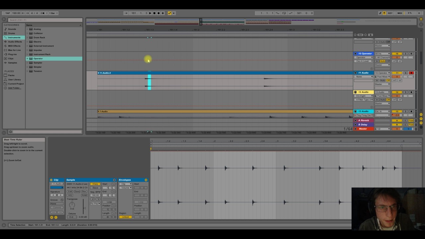This screenshot has height=239, width=425.
Task: Toggle the RAM mode button
Action: click(x=84, y=195)
